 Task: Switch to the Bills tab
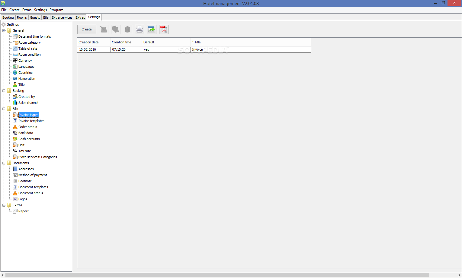(46, 17)
